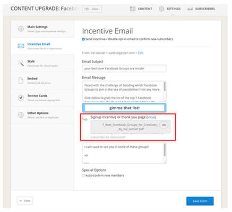Click the Subscribers chart icon
Screen dimensions: 232x212
(x=190, y=9)
